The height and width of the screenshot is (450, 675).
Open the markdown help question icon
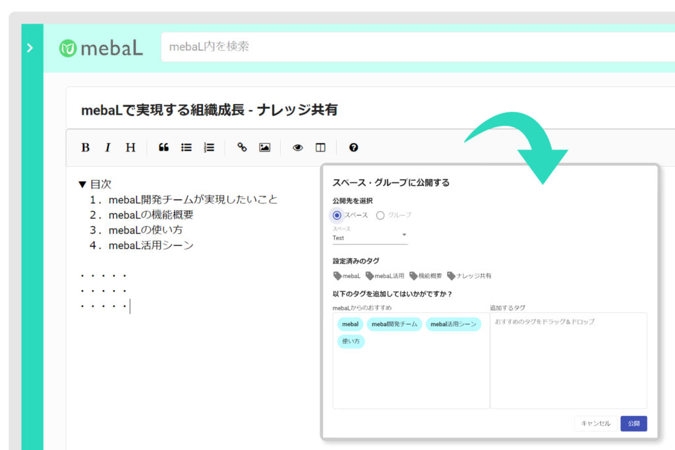pos(353,148)
